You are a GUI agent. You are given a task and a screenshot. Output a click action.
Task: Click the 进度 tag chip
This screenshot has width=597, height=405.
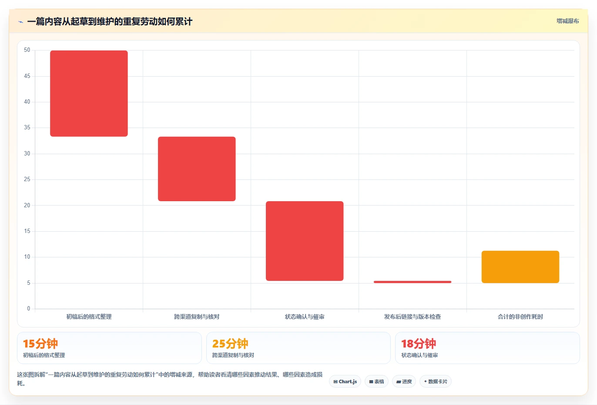coord(404,381)
